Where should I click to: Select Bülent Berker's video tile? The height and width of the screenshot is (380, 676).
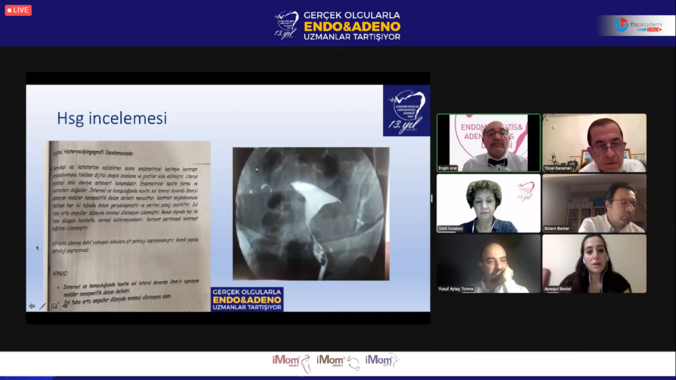pos(594,203)
